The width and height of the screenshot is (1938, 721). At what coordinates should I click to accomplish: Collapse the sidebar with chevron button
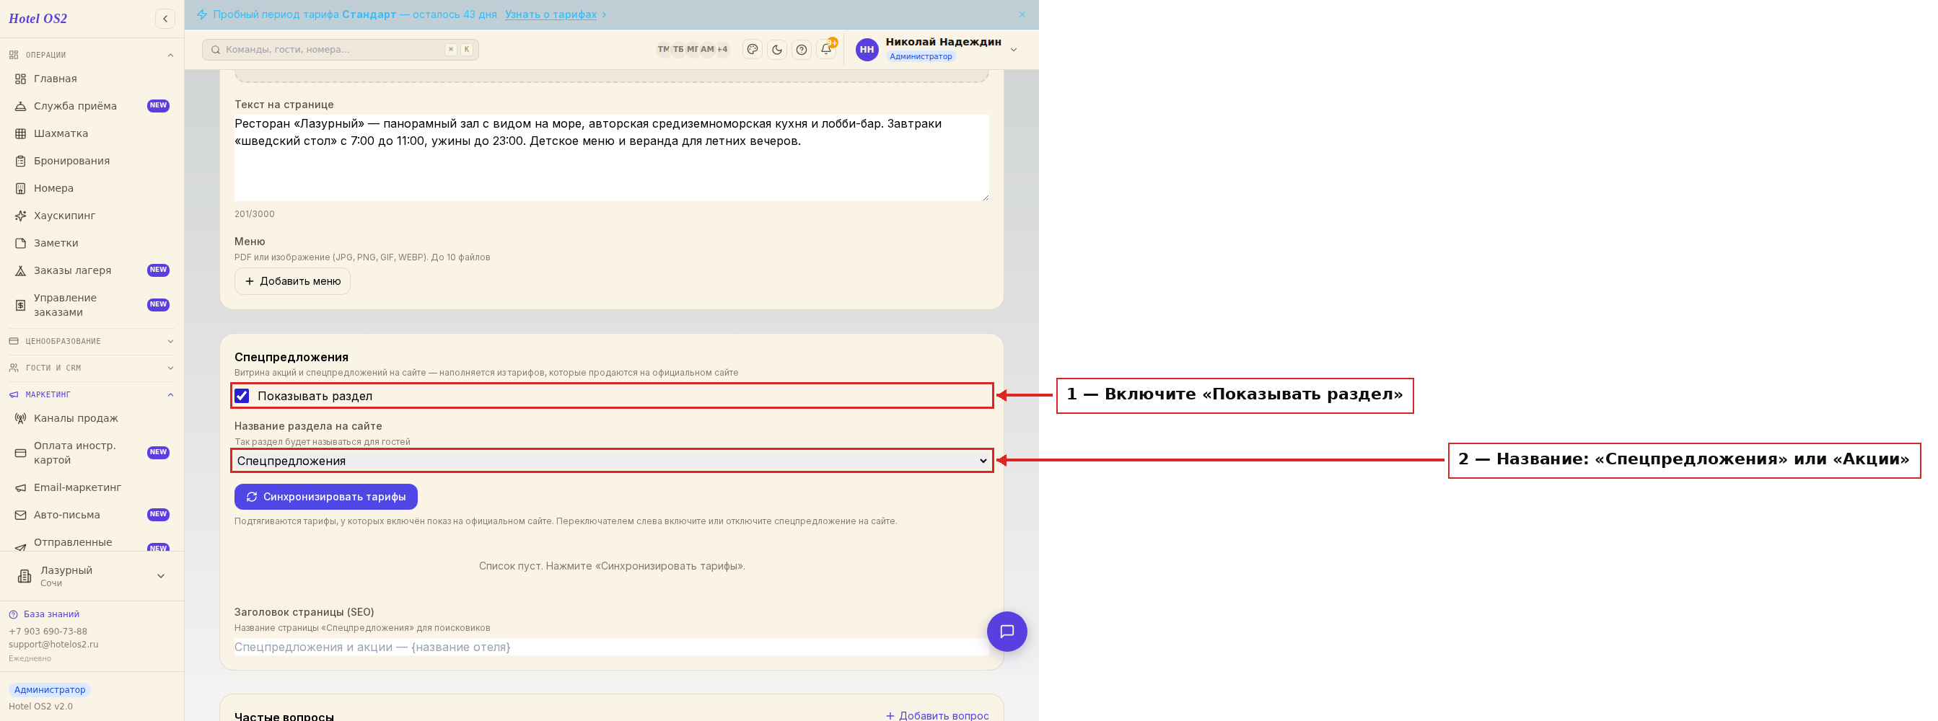point(165,19)
